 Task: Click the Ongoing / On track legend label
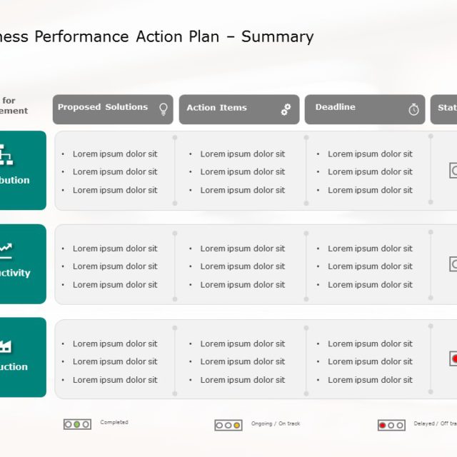pos(276,424)
